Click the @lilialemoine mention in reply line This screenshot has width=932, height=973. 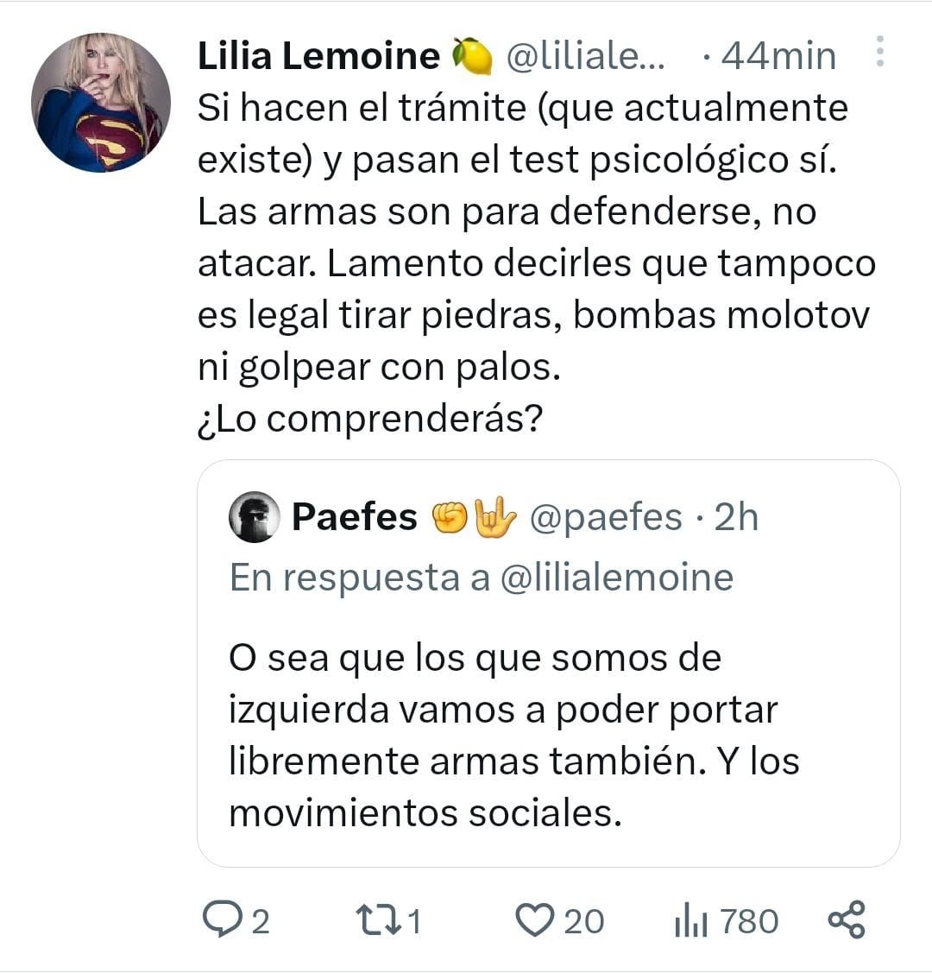[616, 578]
